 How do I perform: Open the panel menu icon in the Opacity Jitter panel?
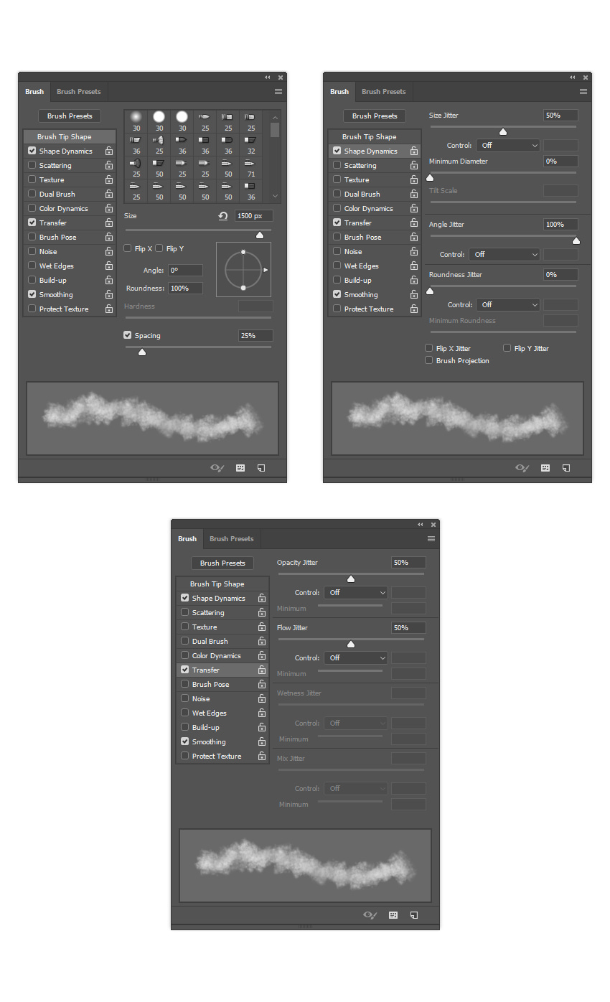click(x=431, y=539)
